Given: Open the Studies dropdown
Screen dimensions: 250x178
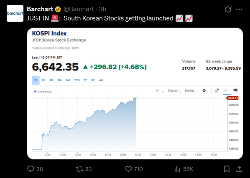Looking at the screenshot, I should (191, 91).
